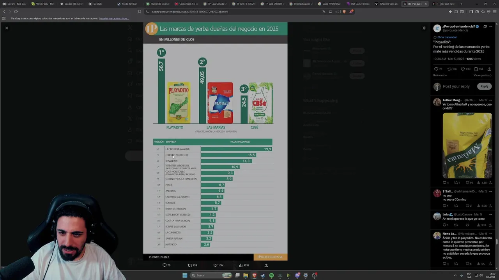Open view analytics icon below the photo
Viewport: 499px width, 280px height.
[x=241, y=265]
